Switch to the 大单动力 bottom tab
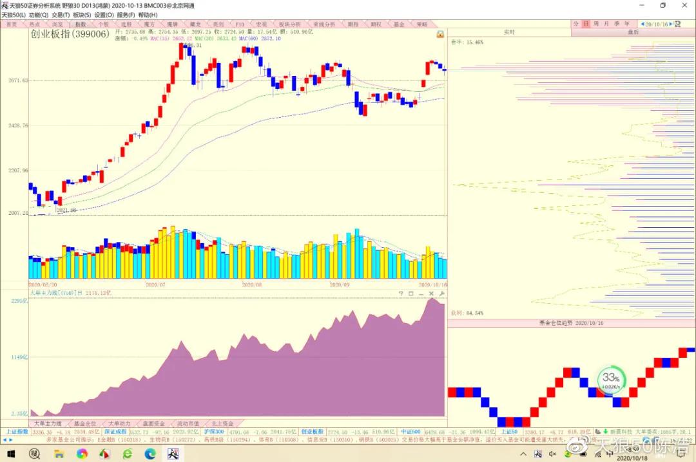Screen dimensions: 696x462 pos(119,423)
